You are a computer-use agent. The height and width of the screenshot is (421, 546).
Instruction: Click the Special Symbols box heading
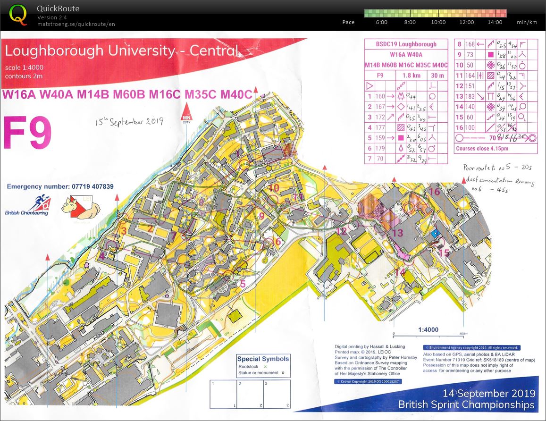pyautogui.click(x=263, y=359)
